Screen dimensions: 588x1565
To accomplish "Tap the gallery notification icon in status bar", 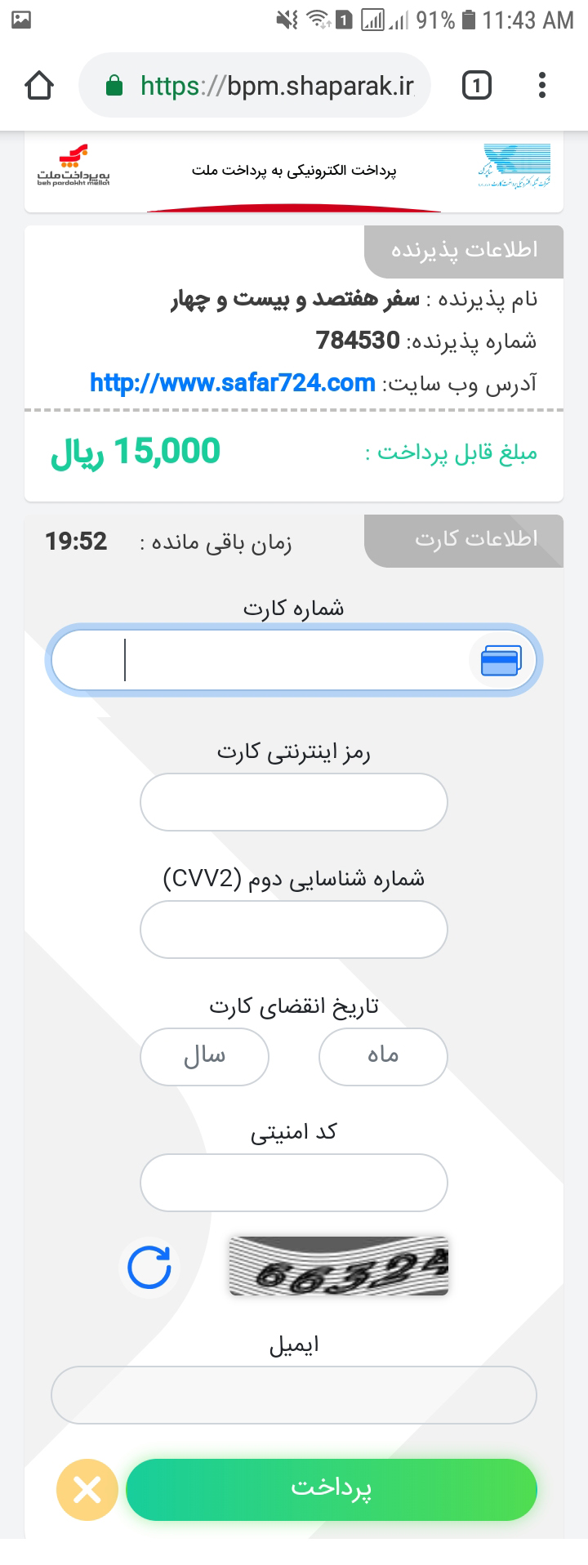I will [22, 19].
